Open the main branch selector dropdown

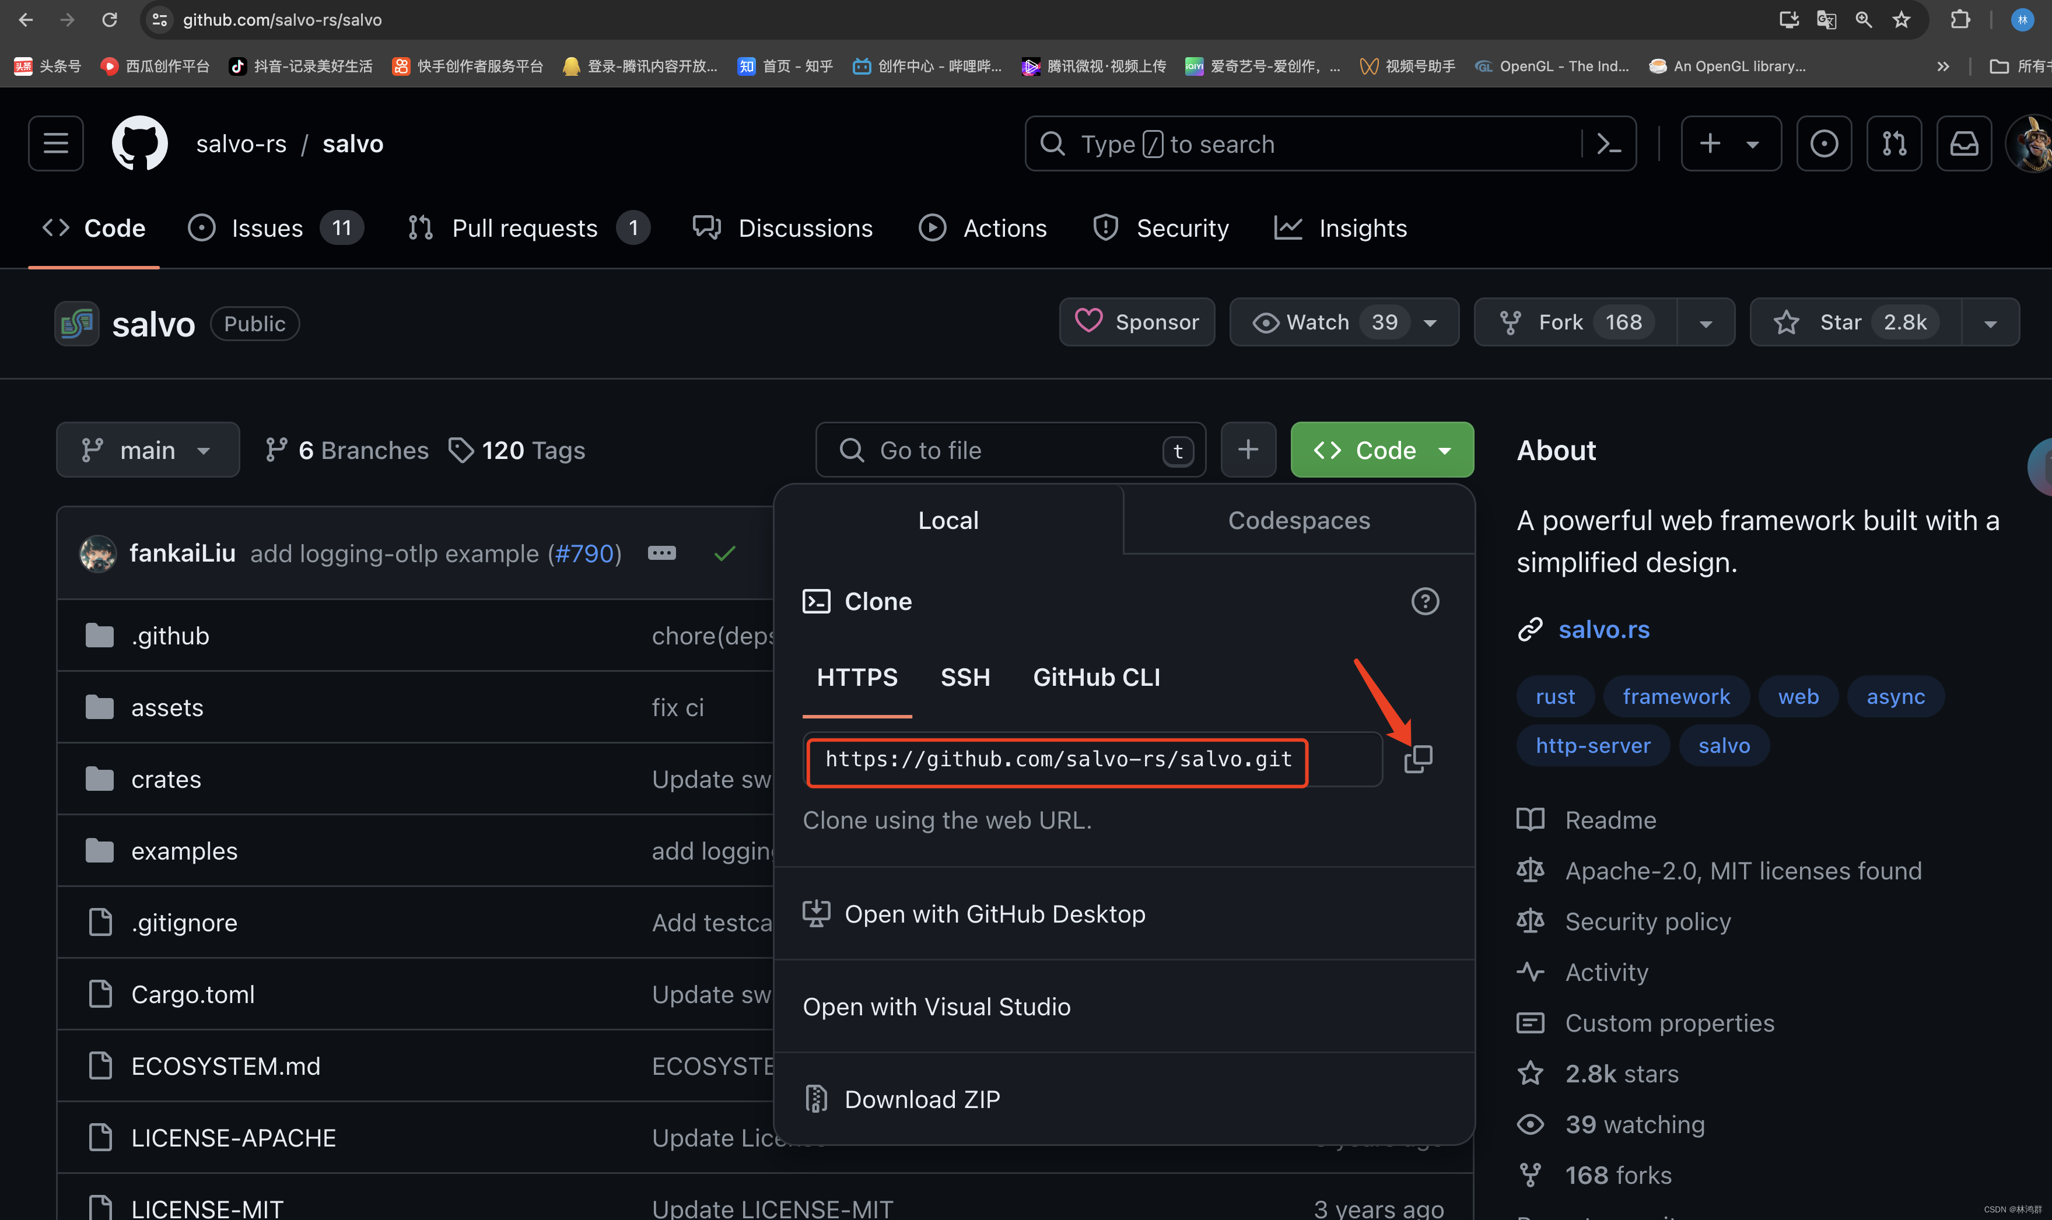(148, 450)
